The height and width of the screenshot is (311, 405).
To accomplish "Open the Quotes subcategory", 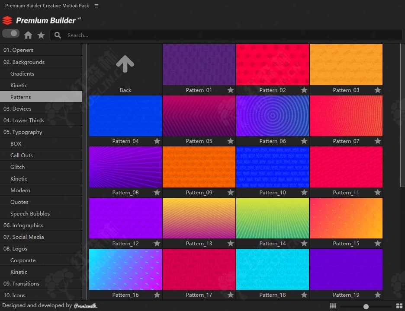I will pos(41,202).
